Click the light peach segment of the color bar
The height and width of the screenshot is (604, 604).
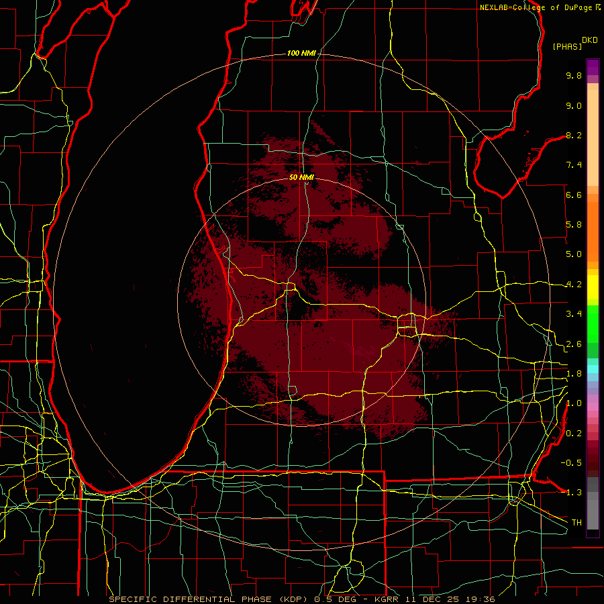[593, 138]
